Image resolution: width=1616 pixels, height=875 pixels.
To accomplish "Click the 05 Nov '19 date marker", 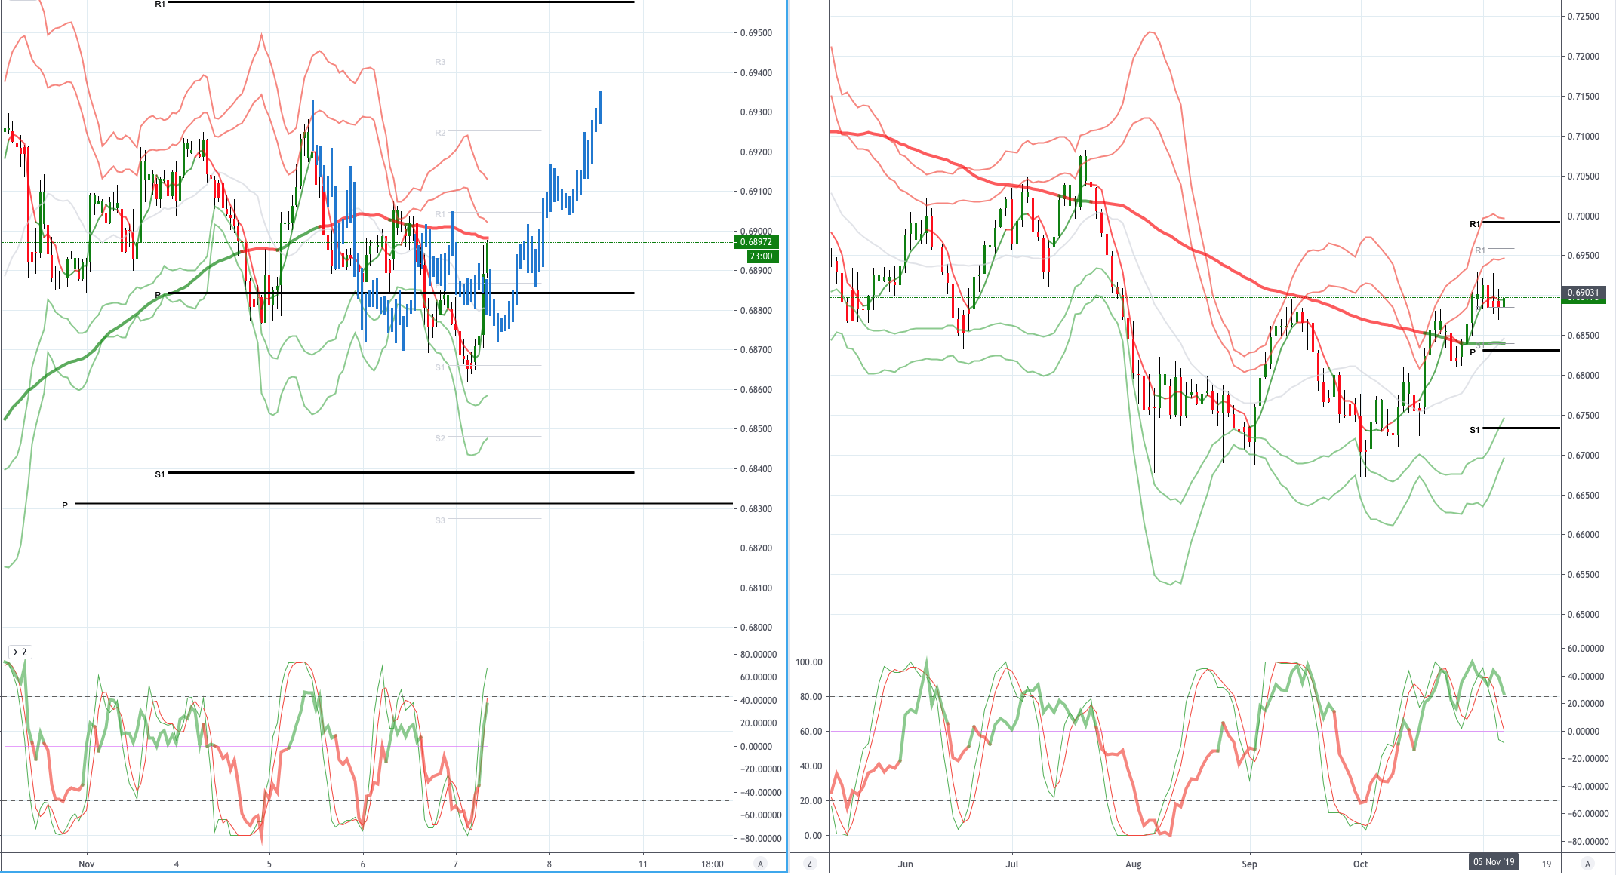I will pos(1494,862).
